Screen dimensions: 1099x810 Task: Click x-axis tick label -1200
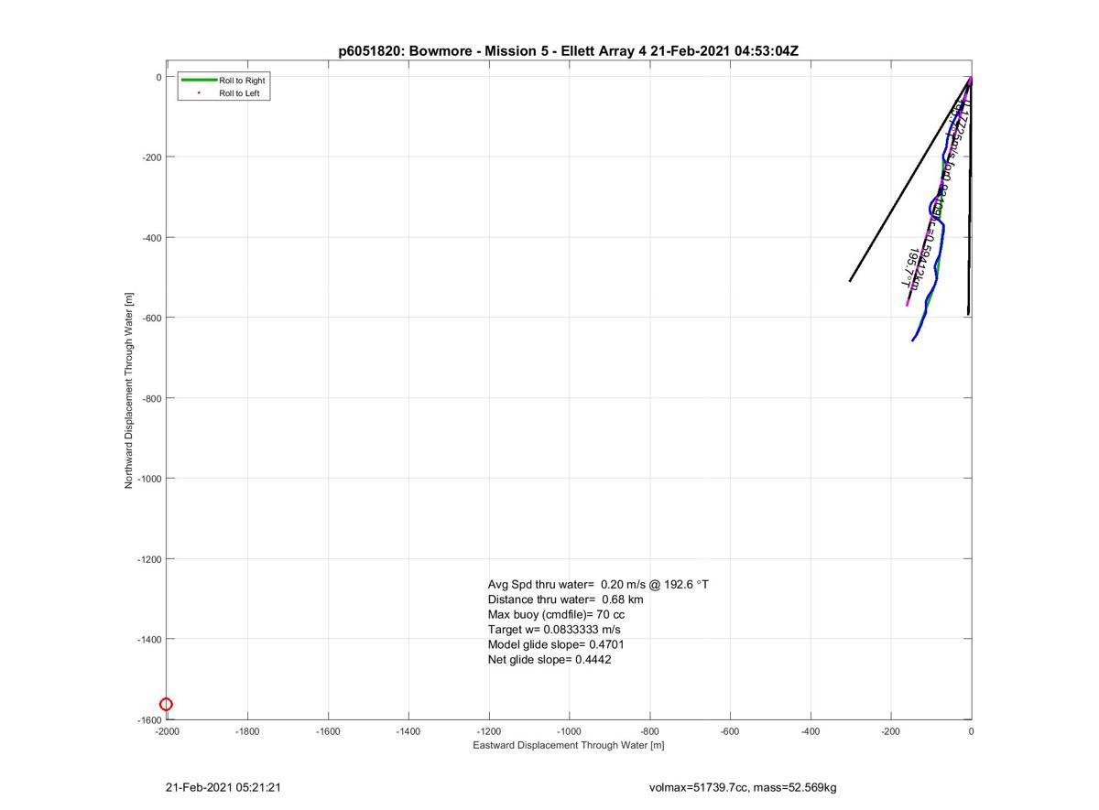point(489,731)
